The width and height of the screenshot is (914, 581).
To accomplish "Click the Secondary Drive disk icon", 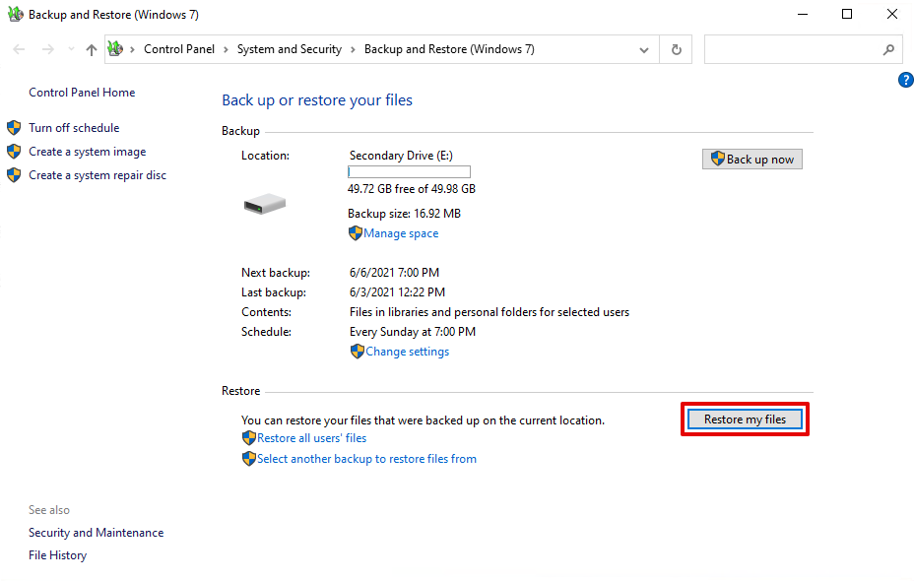I will click(x=265, y=204).
